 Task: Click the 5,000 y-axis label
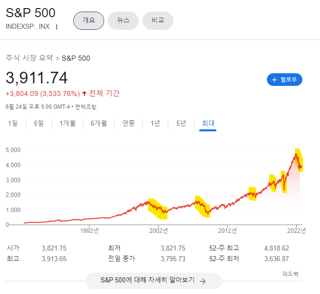(13, 150)
